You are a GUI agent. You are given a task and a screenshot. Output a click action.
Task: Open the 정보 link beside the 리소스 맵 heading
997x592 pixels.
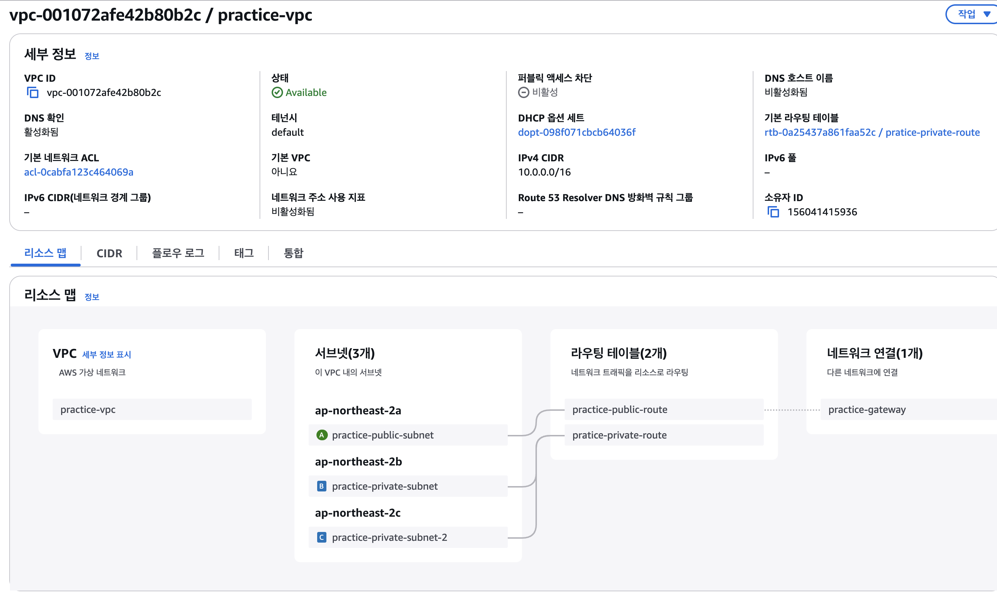click(x=92, y=297)
